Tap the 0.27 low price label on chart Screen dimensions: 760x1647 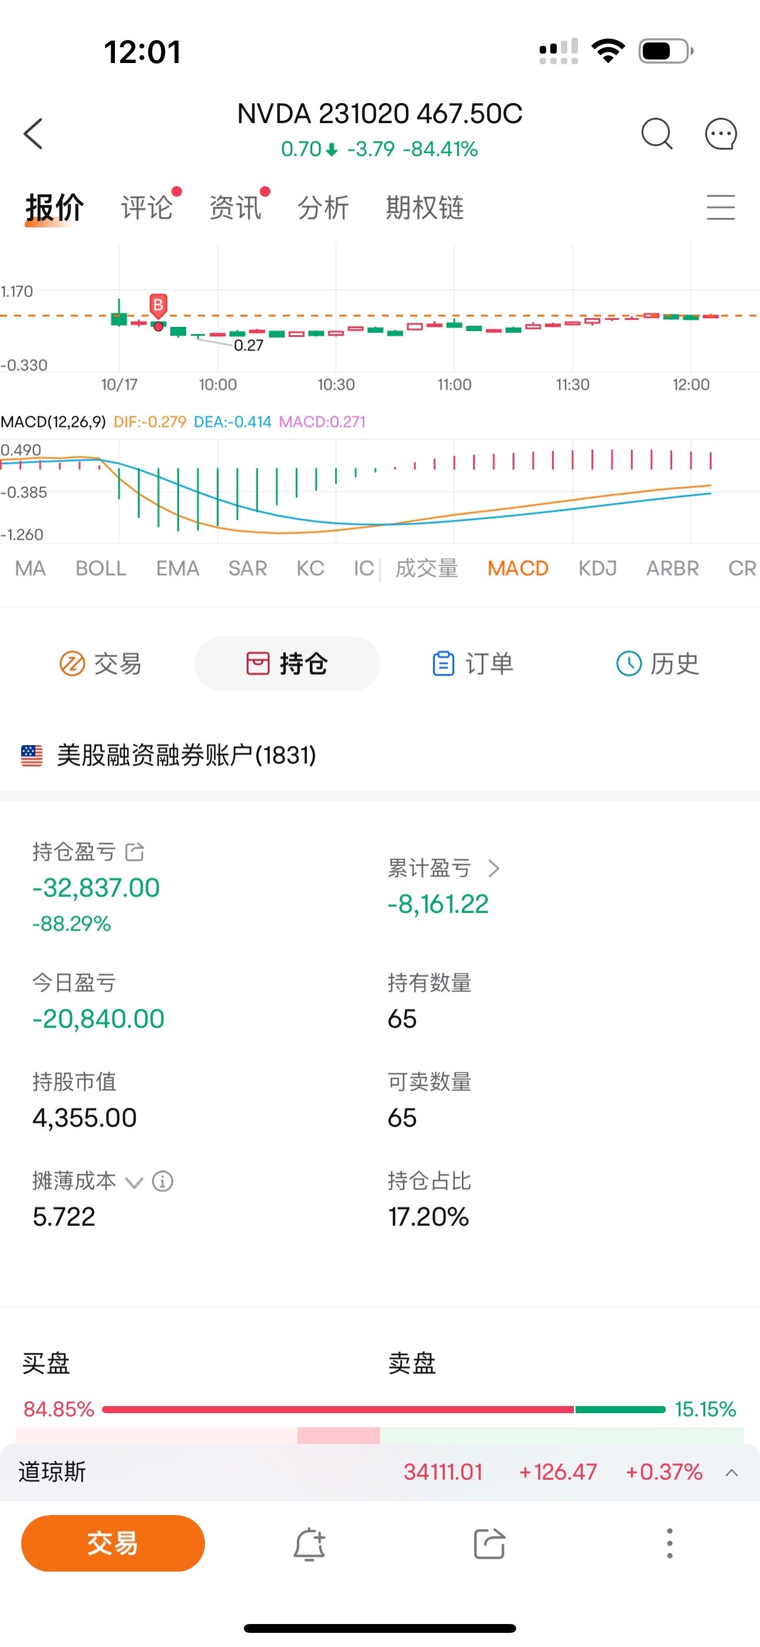[x=248, y=345]
